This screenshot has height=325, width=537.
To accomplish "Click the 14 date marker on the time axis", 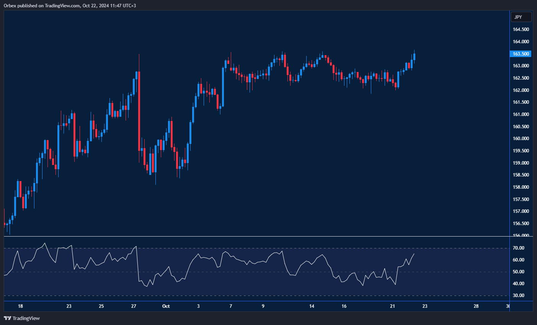I will coord(312,306).
